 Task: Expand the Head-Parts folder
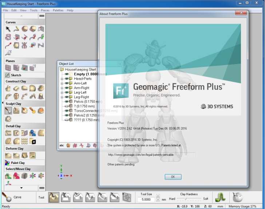coord(62,79)
